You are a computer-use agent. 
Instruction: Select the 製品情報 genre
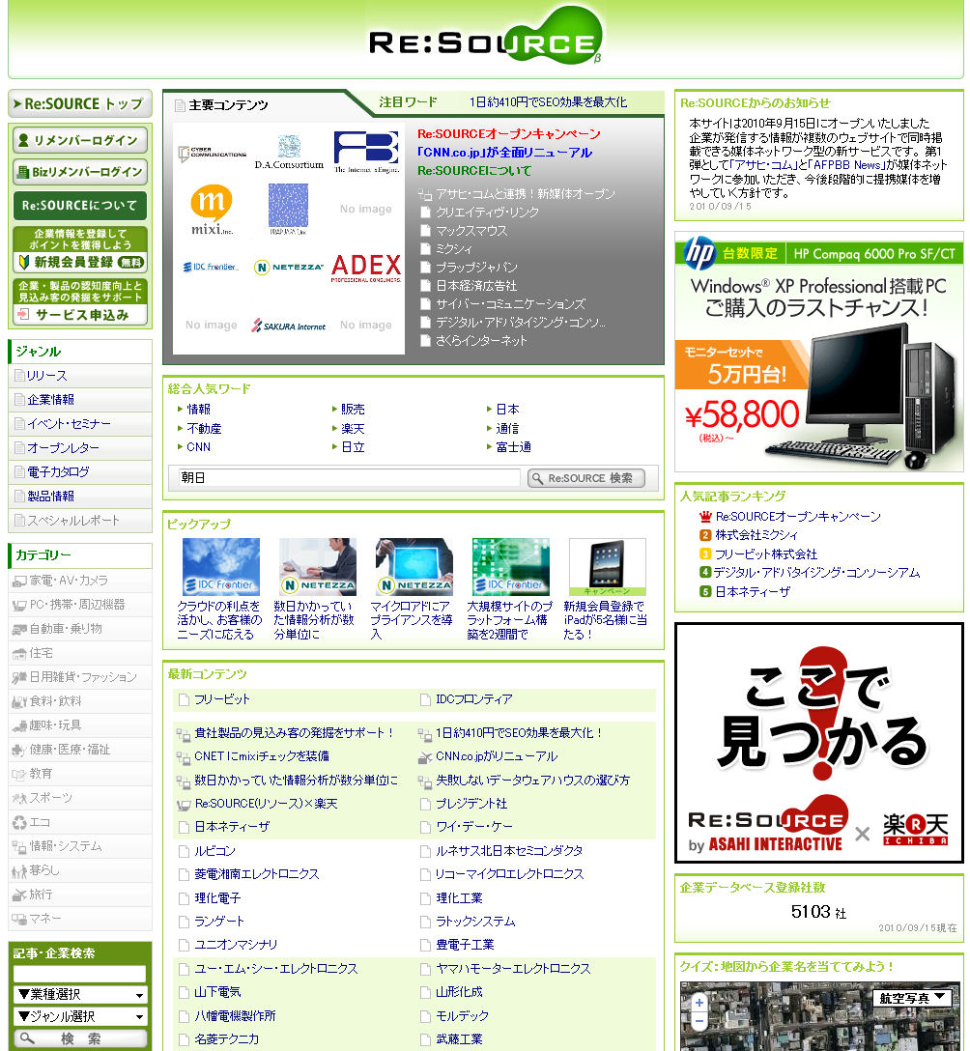tap(51, 497)
